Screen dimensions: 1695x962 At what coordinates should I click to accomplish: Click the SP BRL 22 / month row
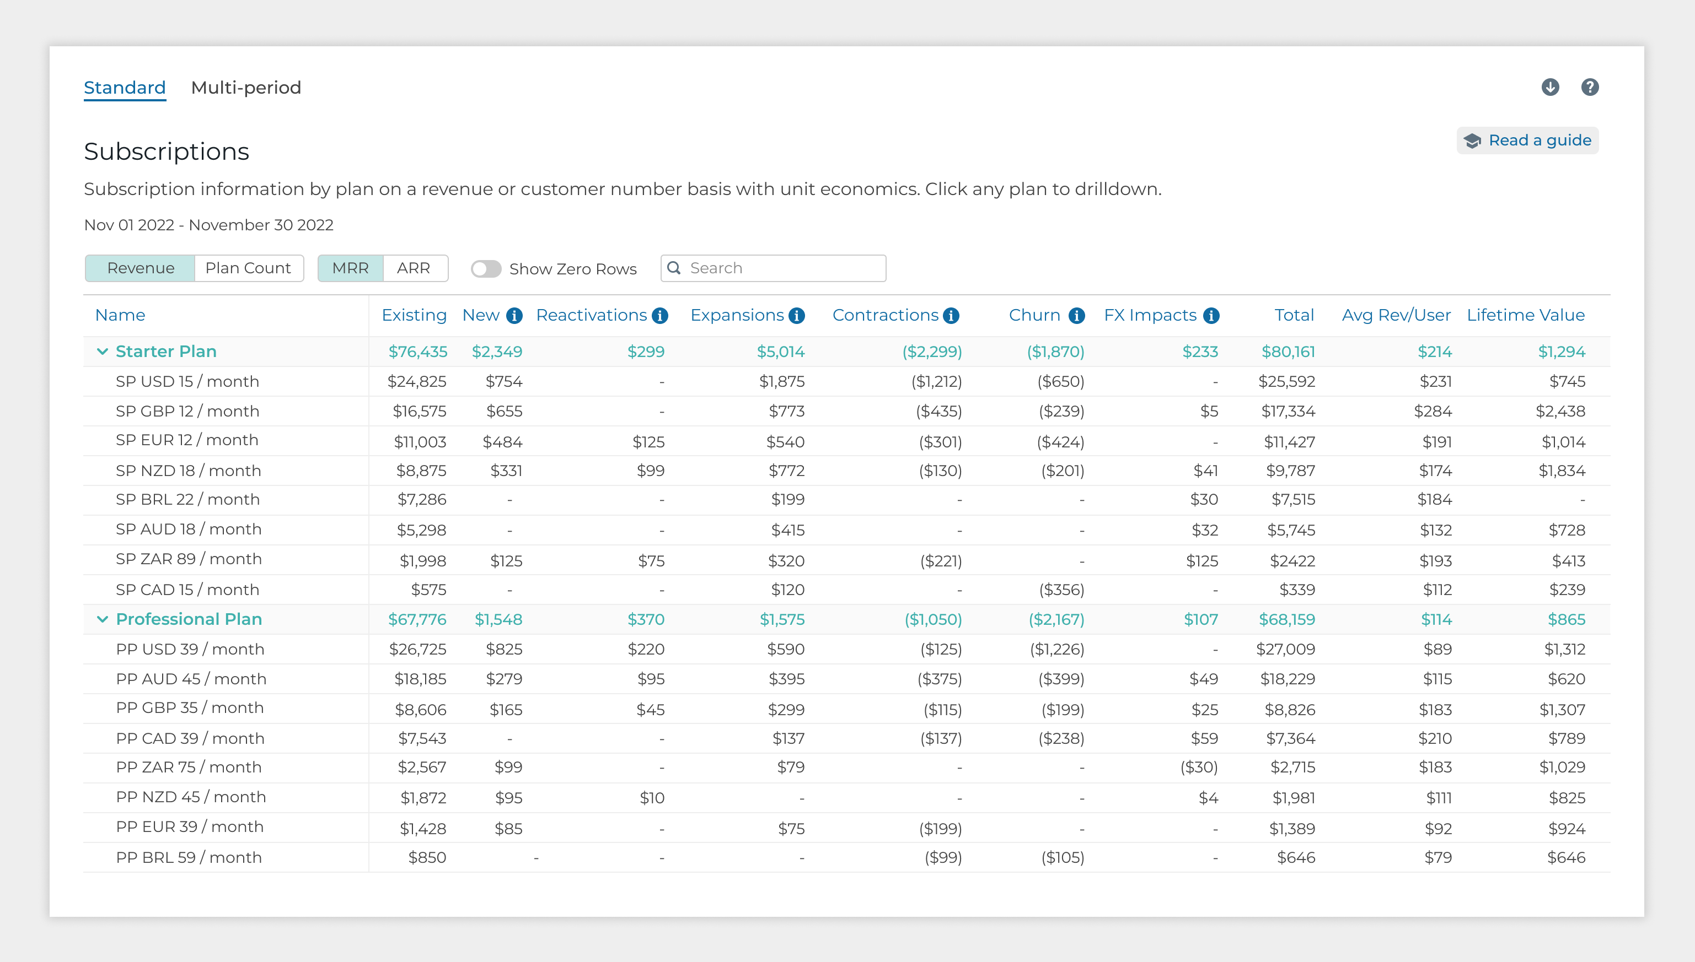[846, 500]
